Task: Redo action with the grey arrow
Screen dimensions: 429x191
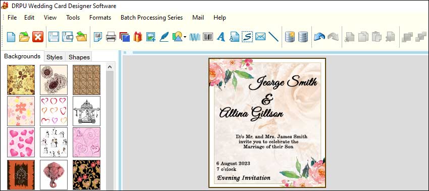Action: point(333,37)
